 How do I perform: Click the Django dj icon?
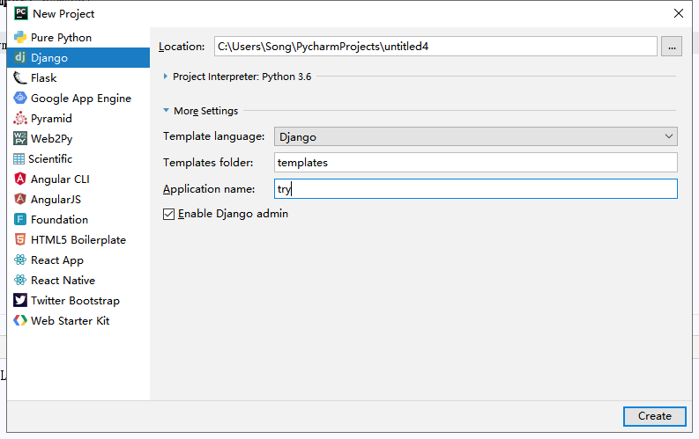tap(20, 57)
